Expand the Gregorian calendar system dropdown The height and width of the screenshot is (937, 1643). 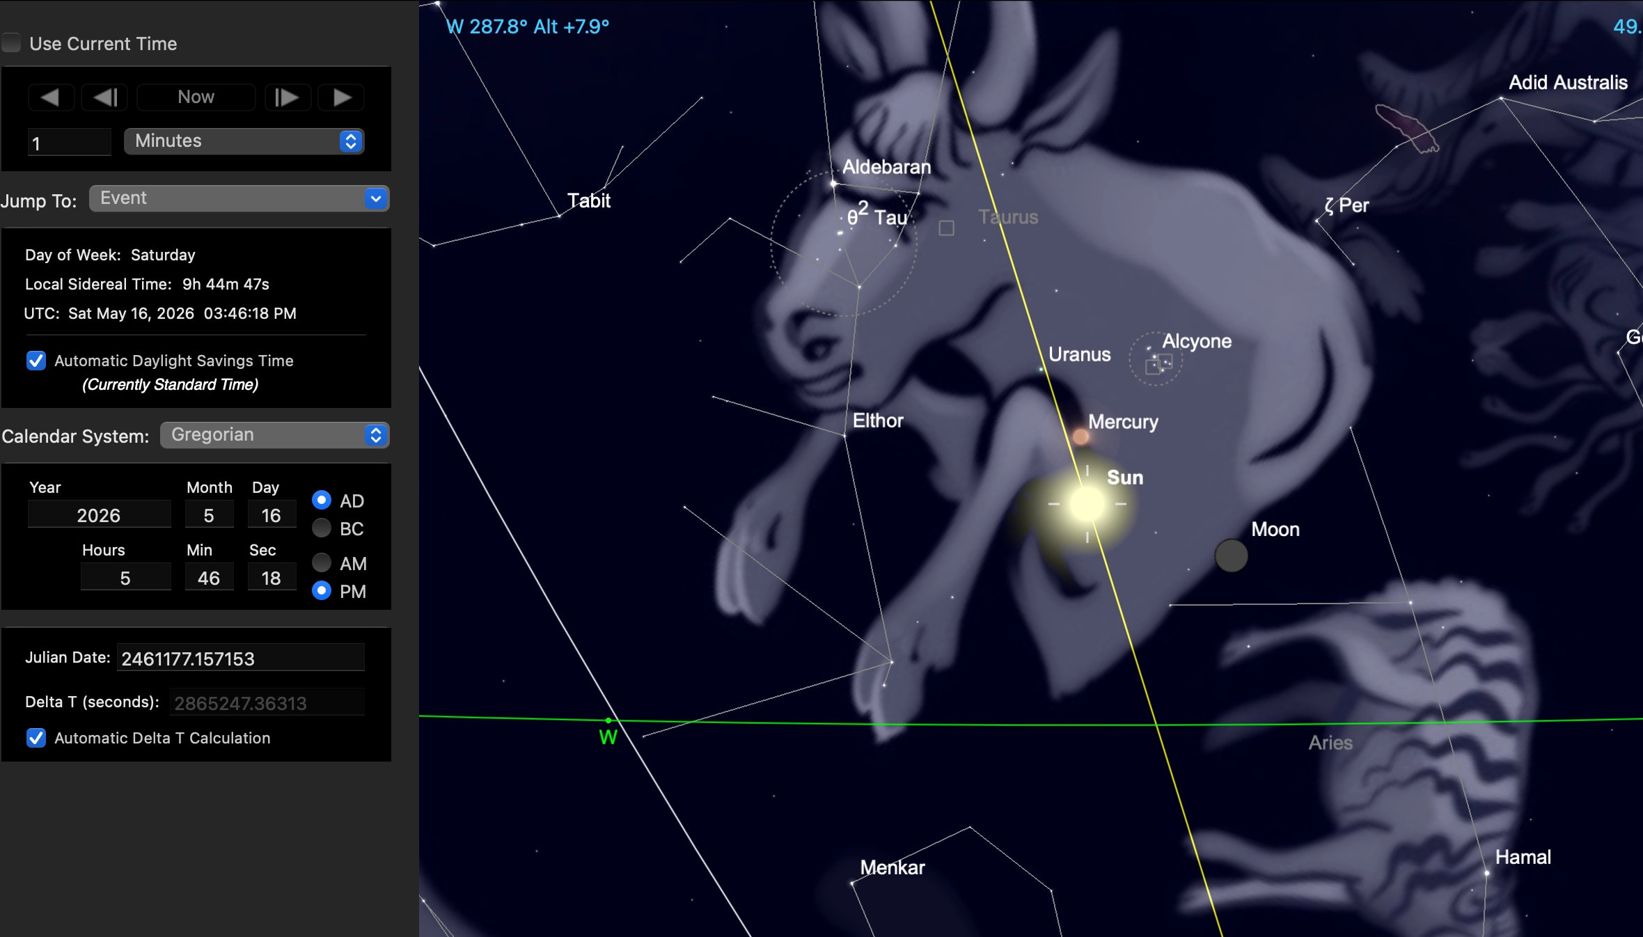point(274,435)
